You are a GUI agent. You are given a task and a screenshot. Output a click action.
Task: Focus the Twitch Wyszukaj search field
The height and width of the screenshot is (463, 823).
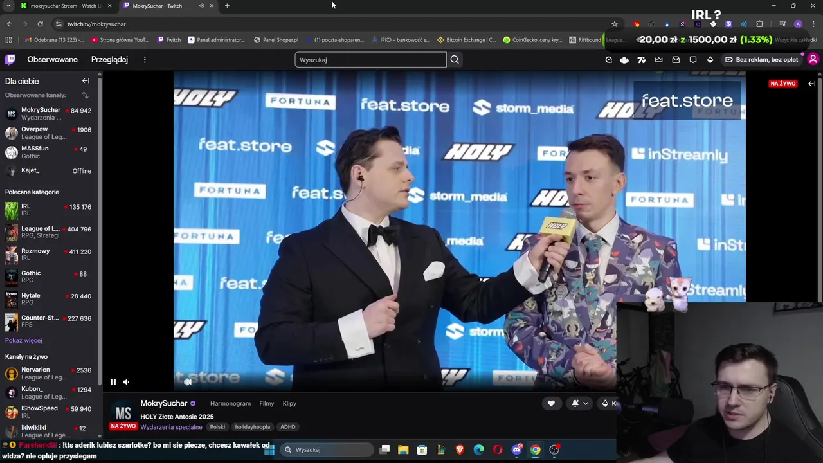point(370,60)
